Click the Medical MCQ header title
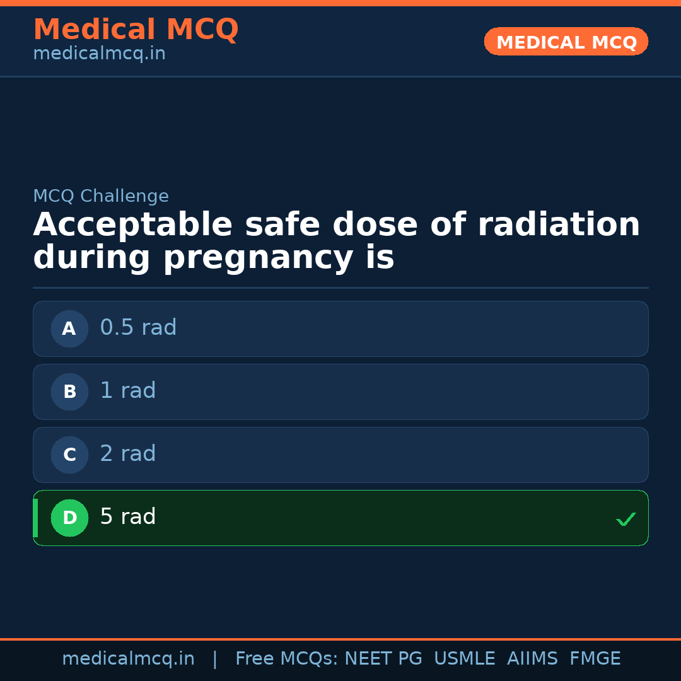This screenshot has width=681, height=681. (x=136, y=29)
